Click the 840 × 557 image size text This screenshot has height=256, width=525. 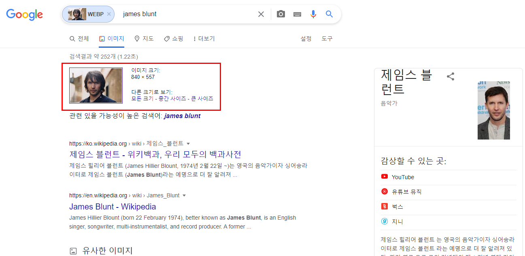(x=143, y=77)
